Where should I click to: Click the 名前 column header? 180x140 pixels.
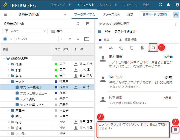coord(5,49)
